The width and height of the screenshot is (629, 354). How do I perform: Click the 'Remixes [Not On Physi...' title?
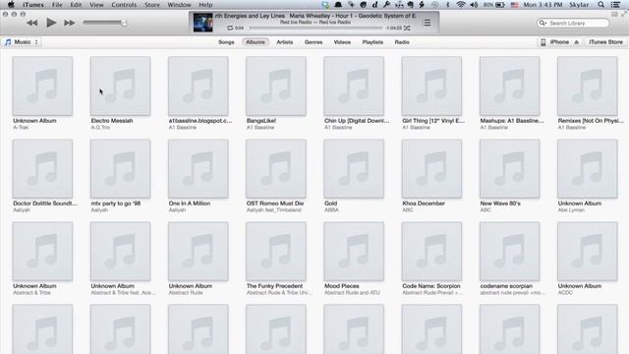pos(591,121)
